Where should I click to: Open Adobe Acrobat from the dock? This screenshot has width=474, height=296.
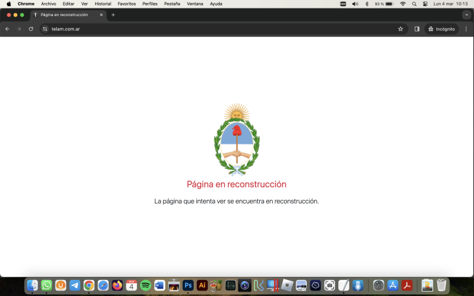407,285
